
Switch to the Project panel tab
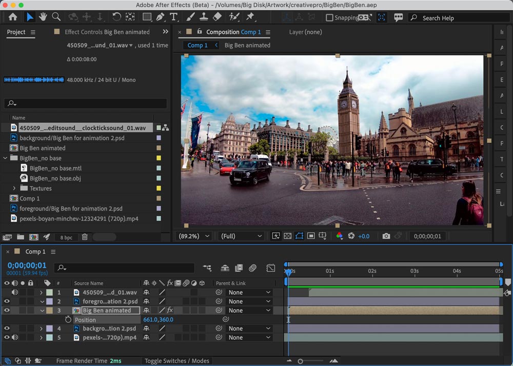pos(16,32)
